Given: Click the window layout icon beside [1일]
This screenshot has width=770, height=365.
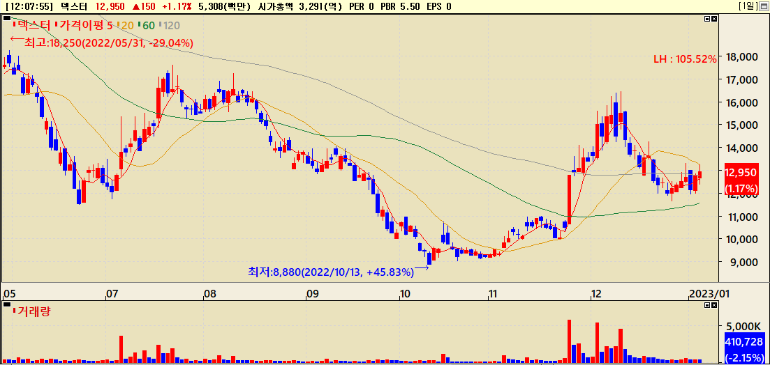Looking at the screenshot, I should pos(764,6).
